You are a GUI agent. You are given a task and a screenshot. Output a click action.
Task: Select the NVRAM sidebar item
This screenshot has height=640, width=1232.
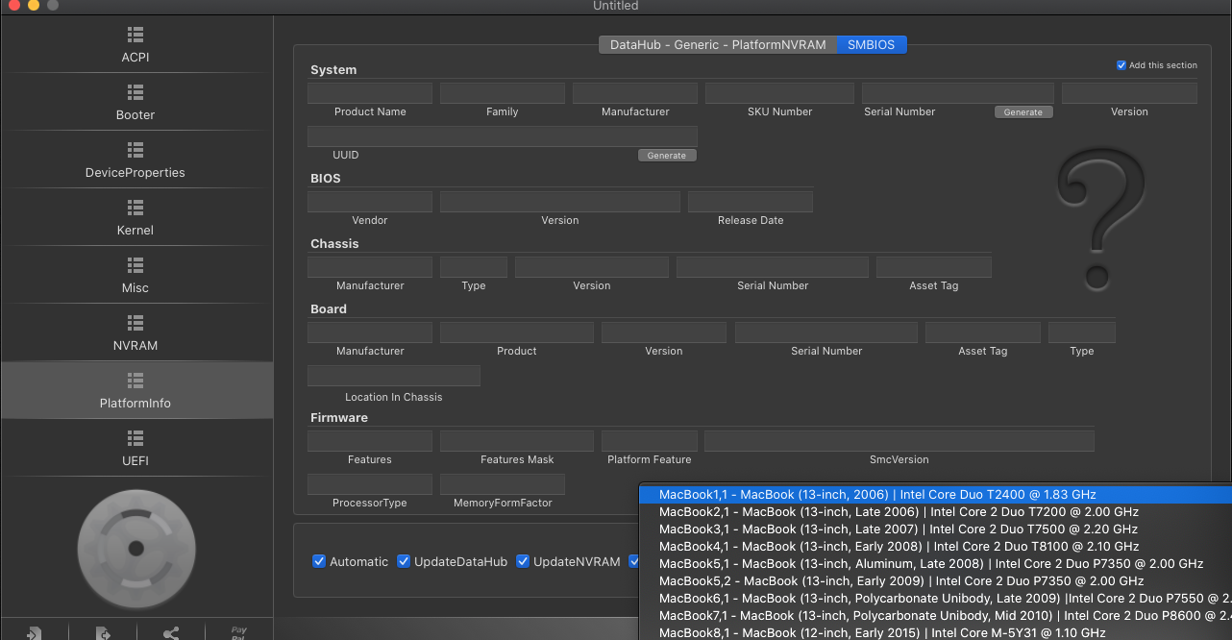click(x=136, y=333)
